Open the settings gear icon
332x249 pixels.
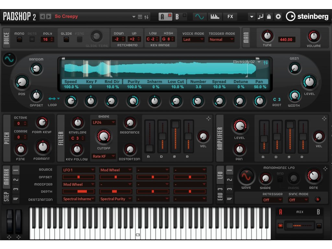point(278,17)
